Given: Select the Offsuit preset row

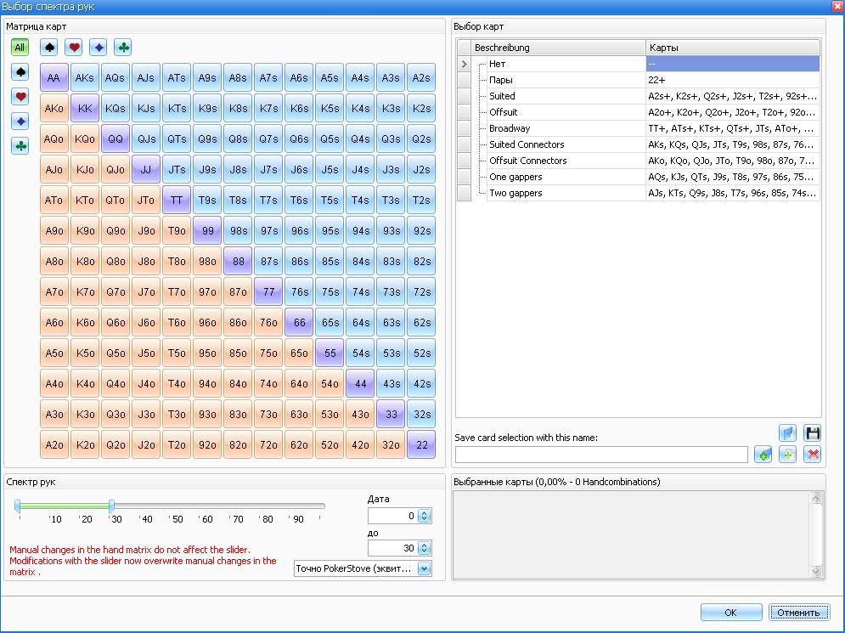Looking at the screenshot, I should pyautogui.click(x=639, y=112).
